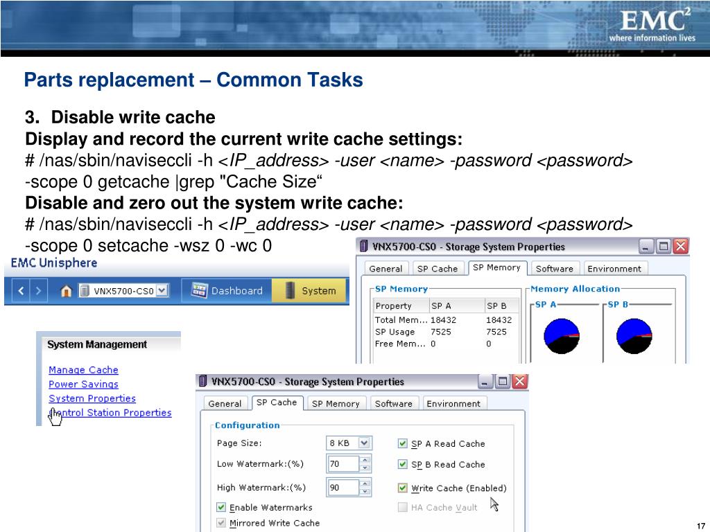Decrease the High Watermark value
The width and height of the screenshot is (710, 532).
365,492
